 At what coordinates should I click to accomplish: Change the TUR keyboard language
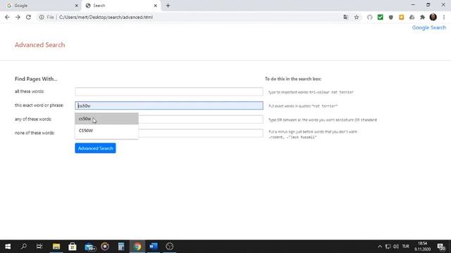pyautogui.click(x=406, y=247)
